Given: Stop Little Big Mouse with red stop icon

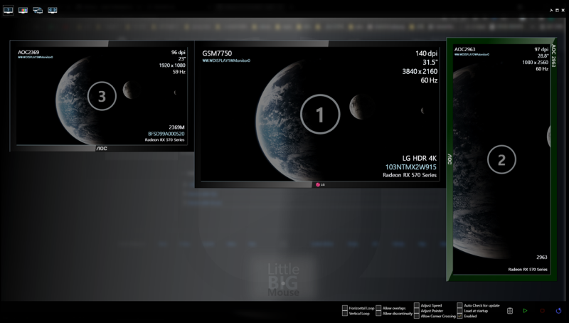Looking at the screenshot, I should click(x=542, y=311).
